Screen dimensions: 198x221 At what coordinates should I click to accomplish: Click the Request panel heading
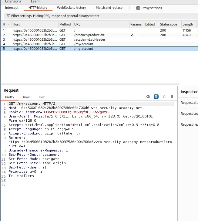(x=11, y=90)
